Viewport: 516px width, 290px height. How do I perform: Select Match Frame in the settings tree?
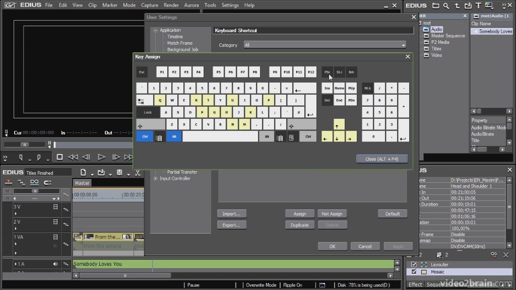click(x=180, y=43)
